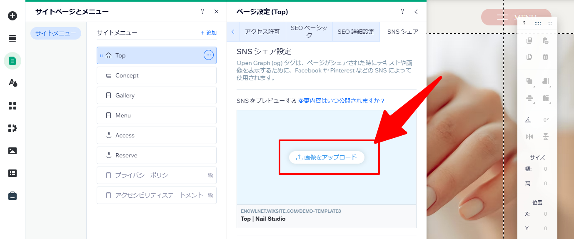
Task: Click the Add Elements plus icon
Action: 12,16
